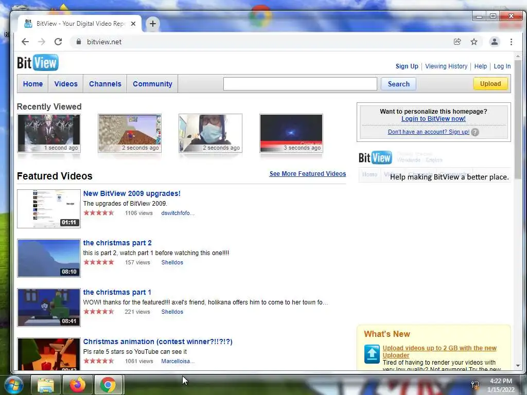Open the share page icon in address bar
The width and height of the screenshot is (527, 395).
pyautogui.click(x=457, y=42)
